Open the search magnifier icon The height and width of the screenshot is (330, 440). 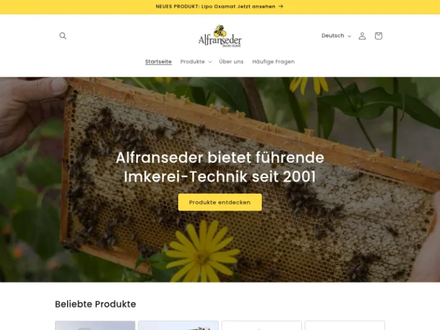tap(63, 36)
